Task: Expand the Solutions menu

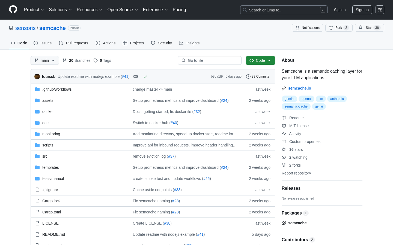Action: pos(60,10)
